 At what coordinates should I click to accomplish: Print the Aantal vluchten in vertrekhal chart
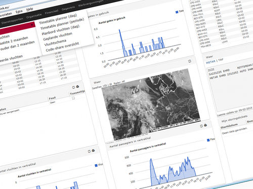click(93, 150)
